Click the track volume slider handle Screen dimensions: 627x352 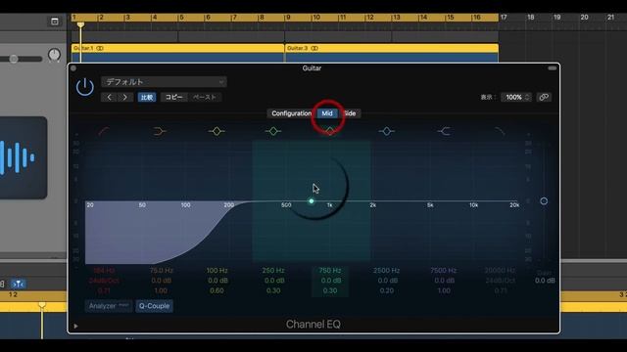14,59
